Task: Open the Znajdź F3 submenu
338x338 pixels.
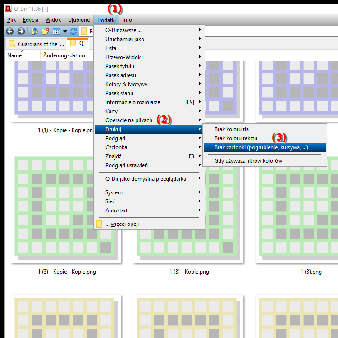Action: [x=149, y=156]
